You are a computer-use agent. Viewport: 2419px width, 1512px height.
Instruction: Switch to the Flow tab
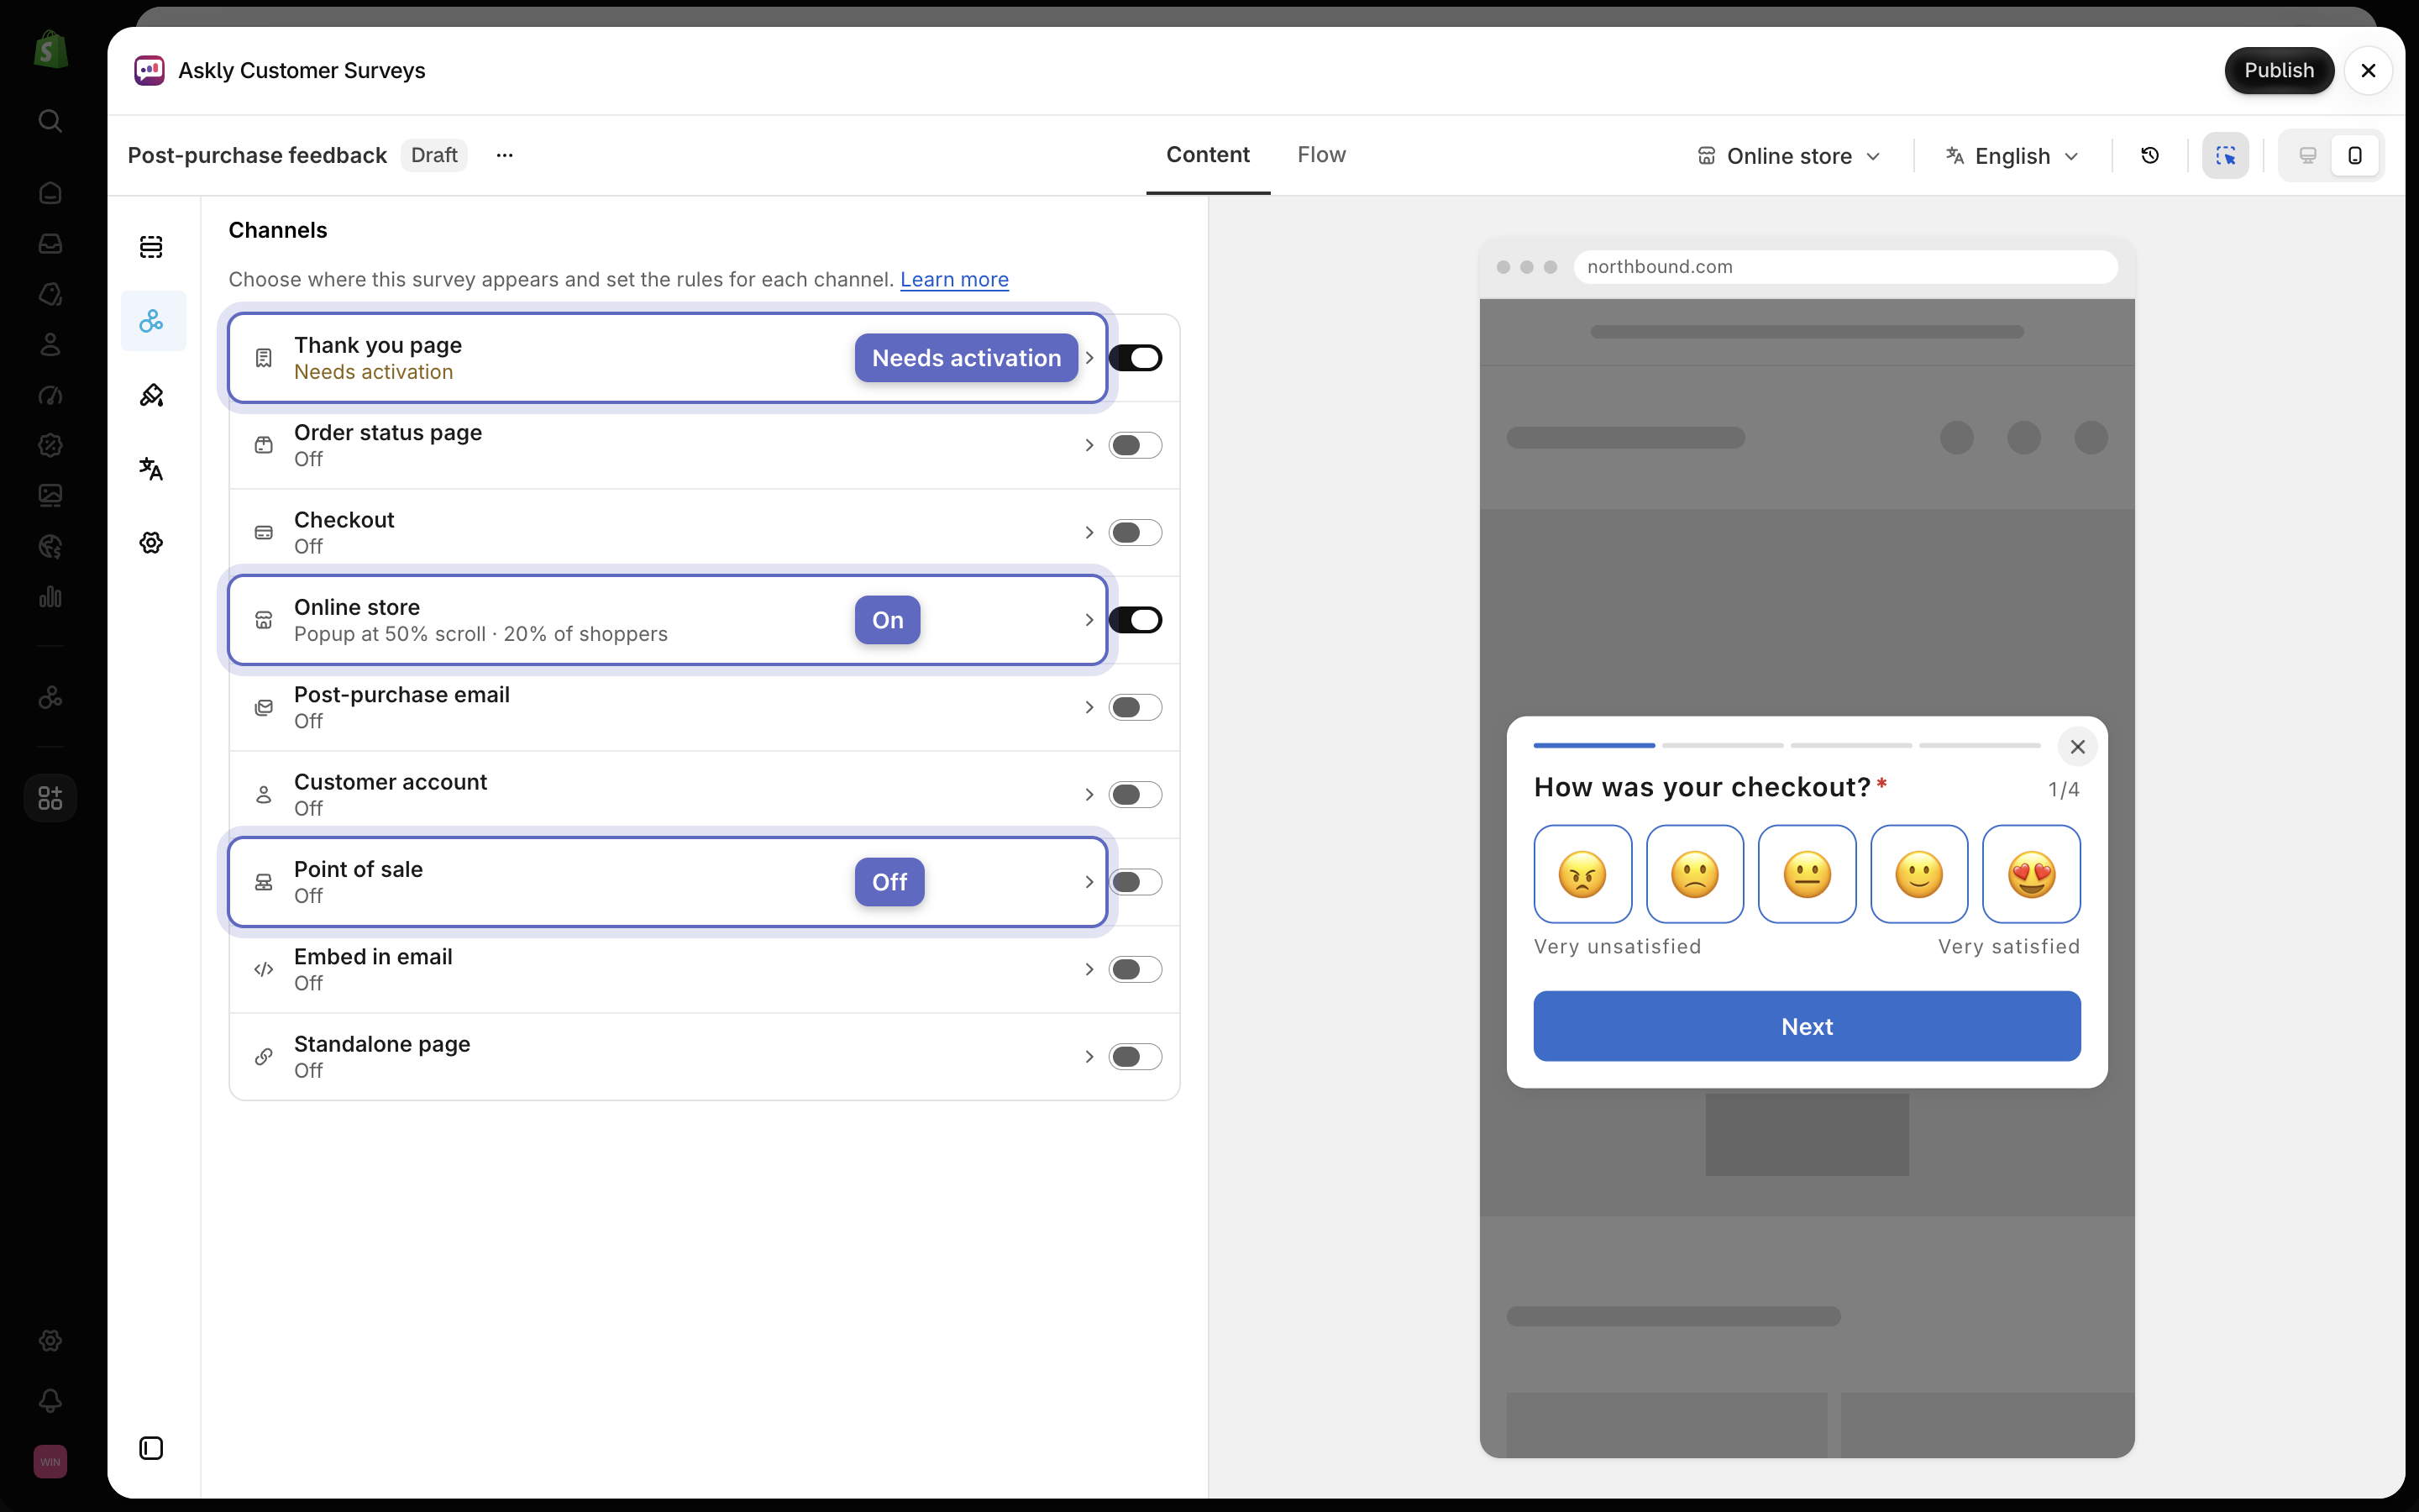tap(1321, 155)
